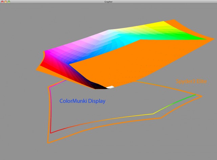Click the small white patch at gamut base

pyautogui.click(x=110, y=87)
